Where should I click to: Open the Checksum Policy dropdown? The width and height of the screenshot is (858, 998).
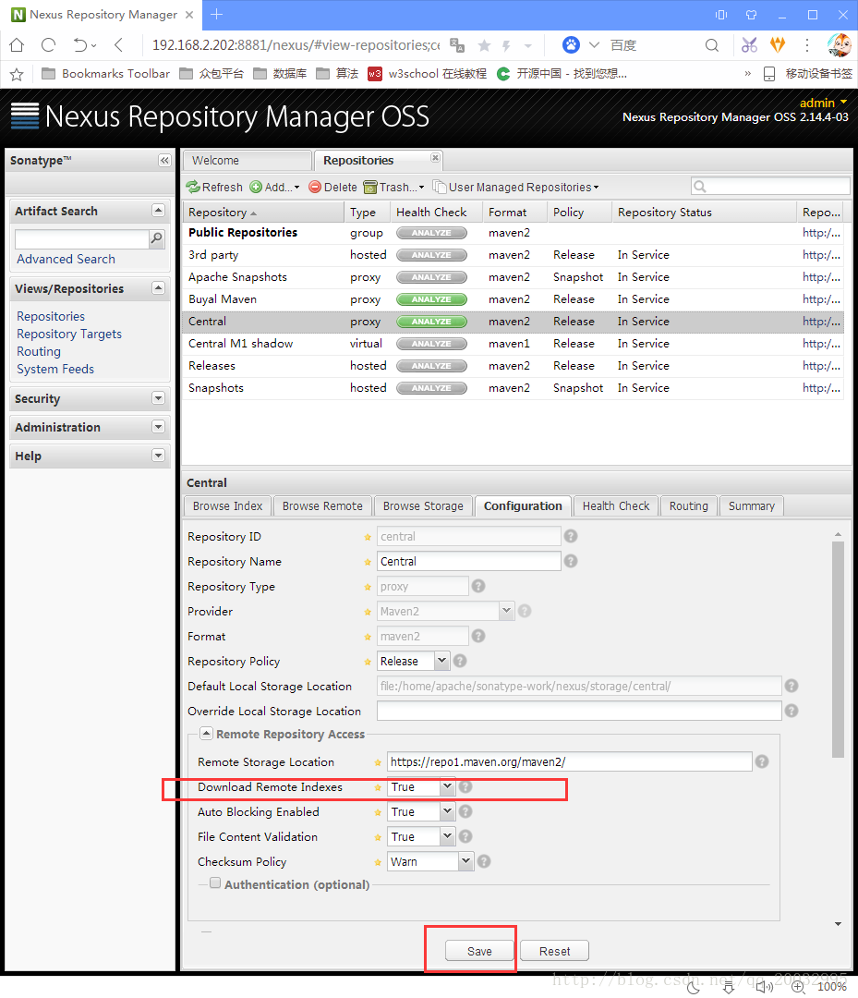pyautogui.click(x=466, y=861)
